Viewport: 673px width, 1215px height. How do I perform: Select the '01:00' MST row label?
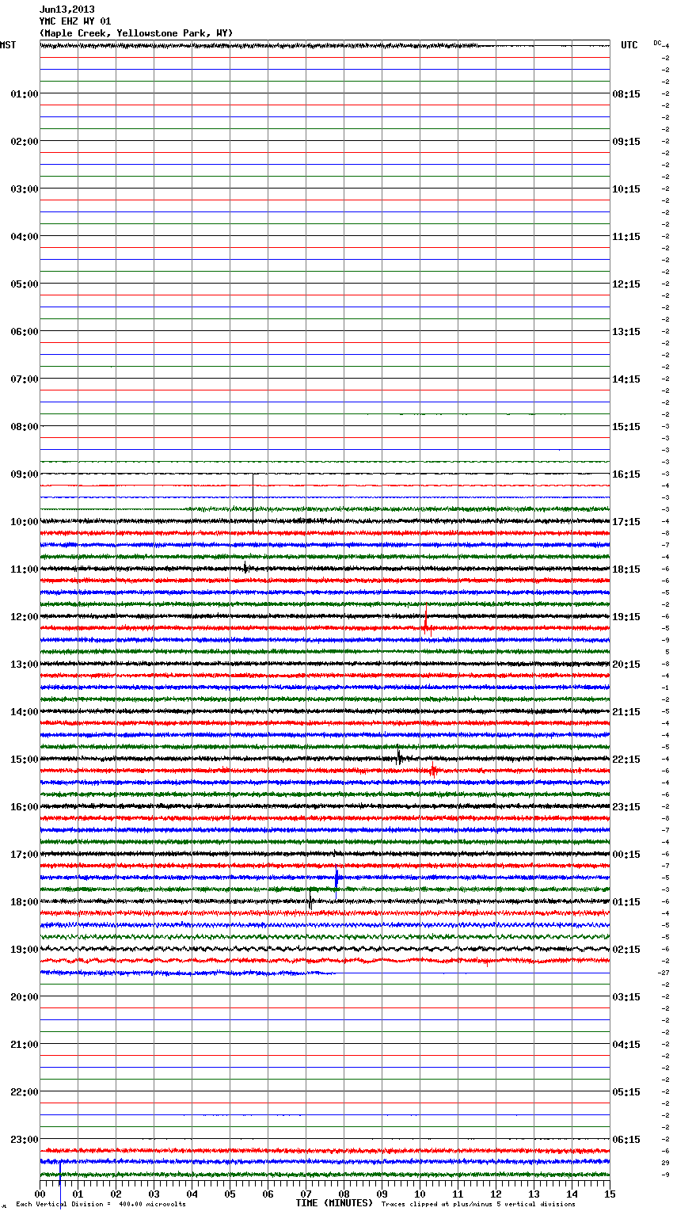[24, 94]
